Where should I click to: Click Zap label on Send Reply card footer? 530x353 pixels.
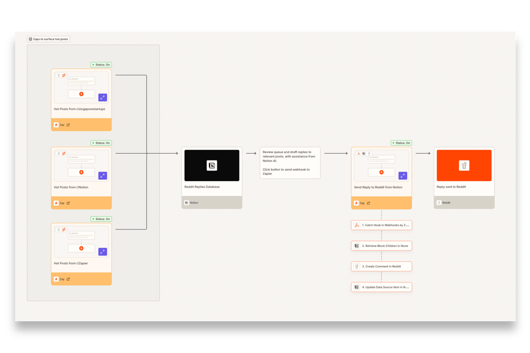tap(362, 203)
